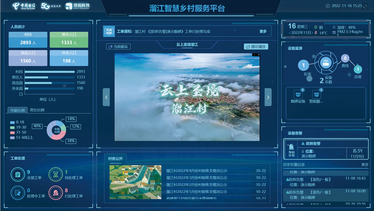This screenshot has width=374, height=211.
Task: Toggle 当前循环 loop mode
Action: pos(118,47)
